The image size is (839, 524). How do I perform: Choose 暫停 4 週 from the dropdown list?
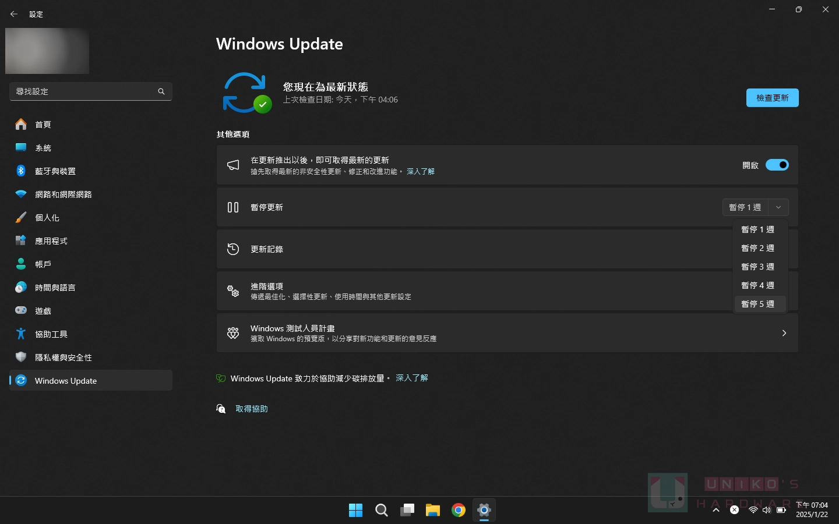tap(760, 285)
